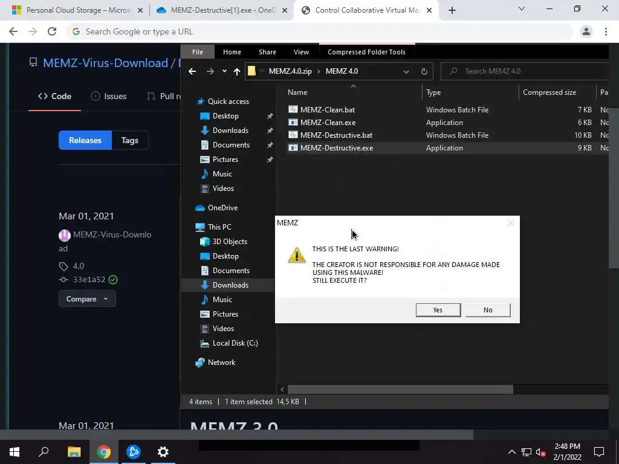Click Explorer back arrow button
Viewport: 619px width, 464px height.
pyautogui.click(x=192, y=71)
